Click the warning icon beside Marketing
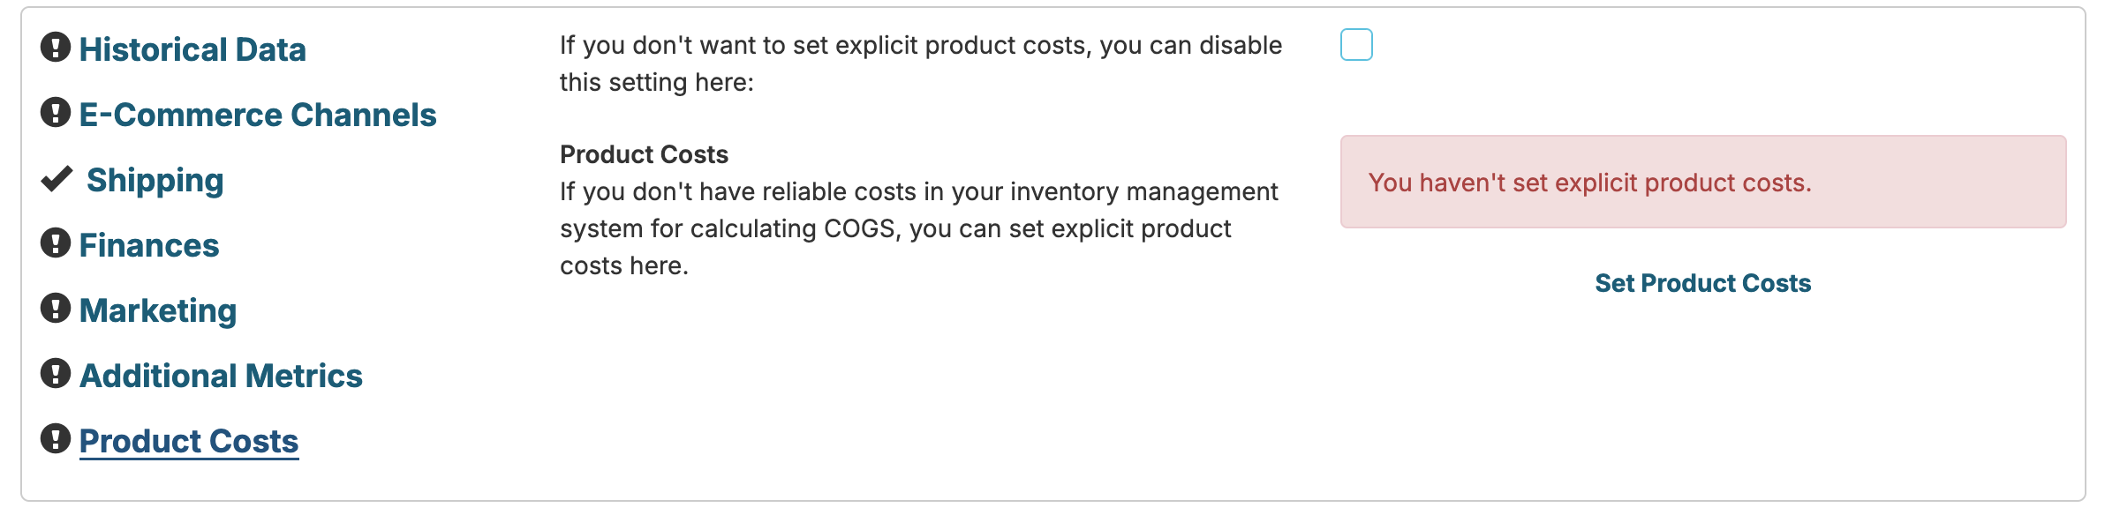The image size is (2105, 515). click(x=56, y=309)
